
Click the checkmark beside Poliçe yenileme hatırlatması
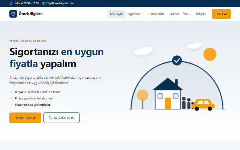(x=11, y=98)
